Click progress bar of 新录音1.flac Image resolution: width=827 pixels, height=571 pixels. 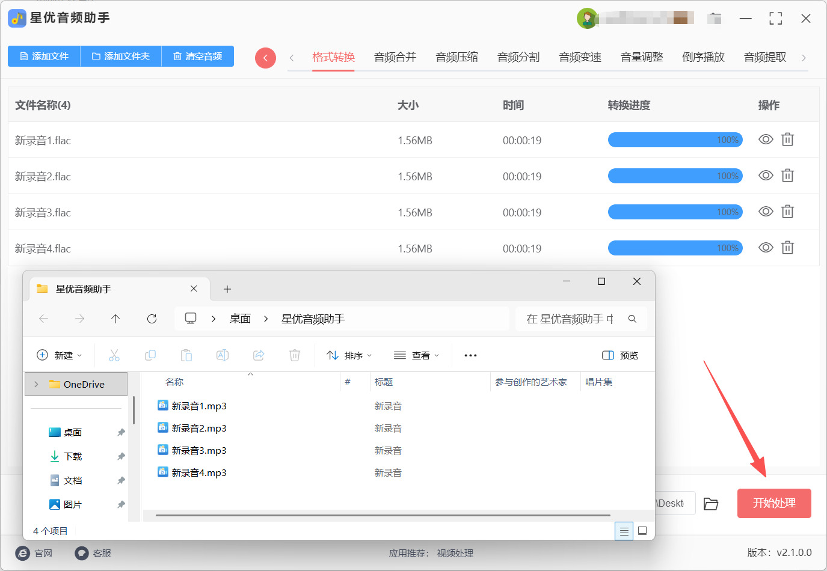[675, 140]
